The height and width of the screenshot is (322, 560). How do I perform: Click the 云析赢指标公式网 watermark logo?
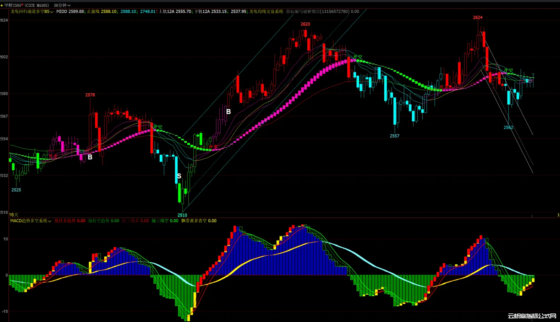(532, 316)
